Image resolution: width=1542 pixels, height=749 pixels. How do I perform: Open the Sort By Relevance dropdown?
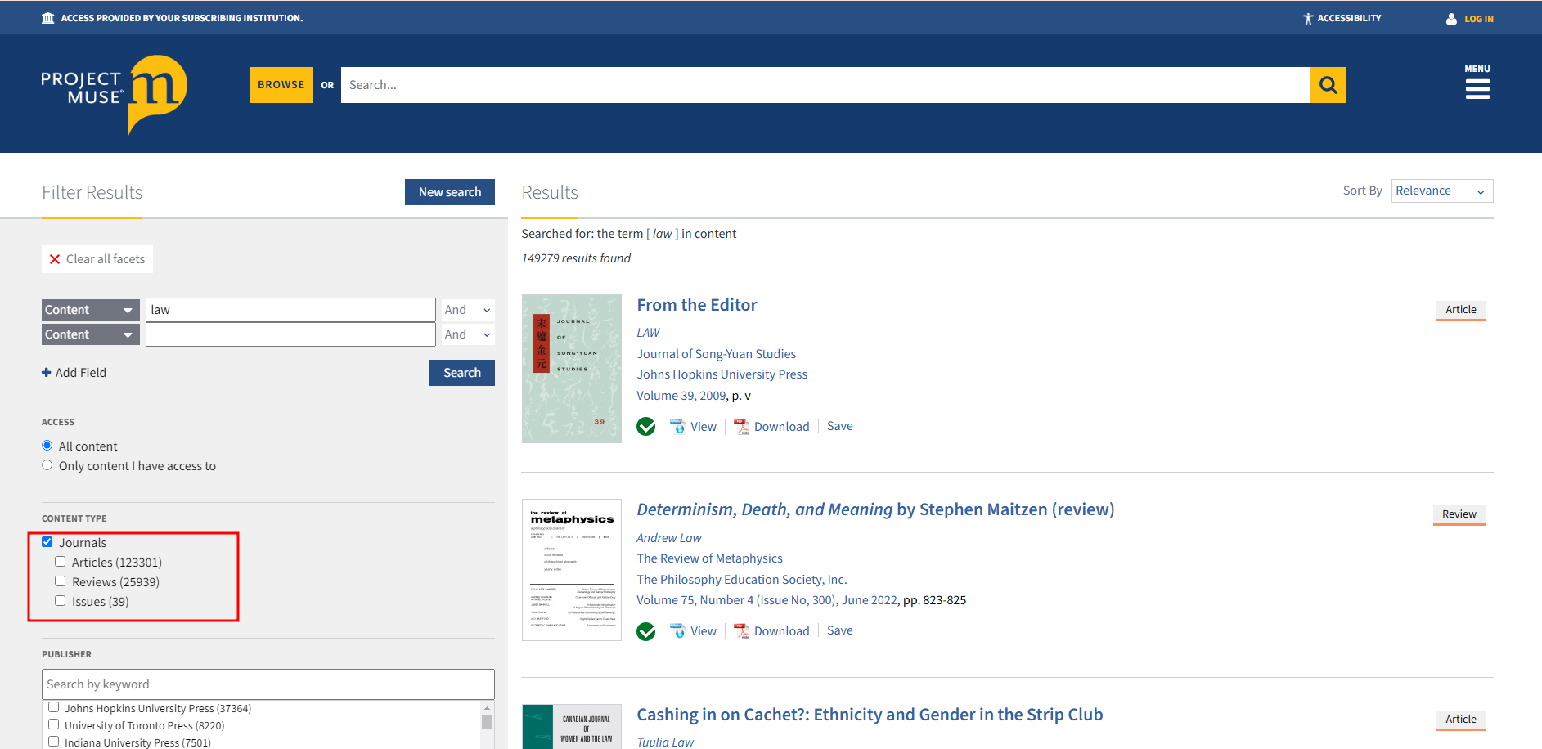tap(1441, 191)
